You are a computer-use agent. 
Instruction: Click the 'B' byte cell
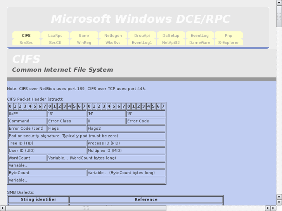coord(146,114)
